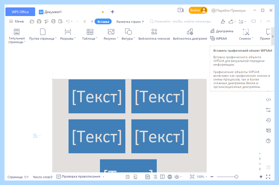The width and height of the screenshot is (279, 185).
Task: Click the first top-left [Текст] box
Action: (97, 96)
